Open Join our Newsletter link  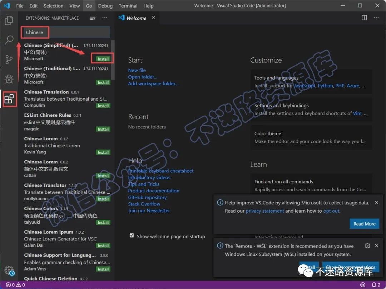[x=149, y=211]
